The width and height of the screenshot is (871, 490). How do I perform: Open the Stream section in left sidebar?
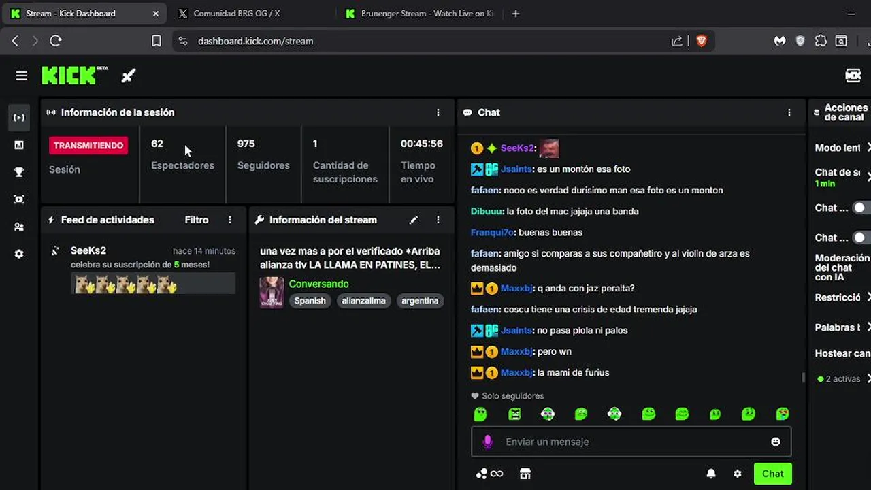pos(19,118)
